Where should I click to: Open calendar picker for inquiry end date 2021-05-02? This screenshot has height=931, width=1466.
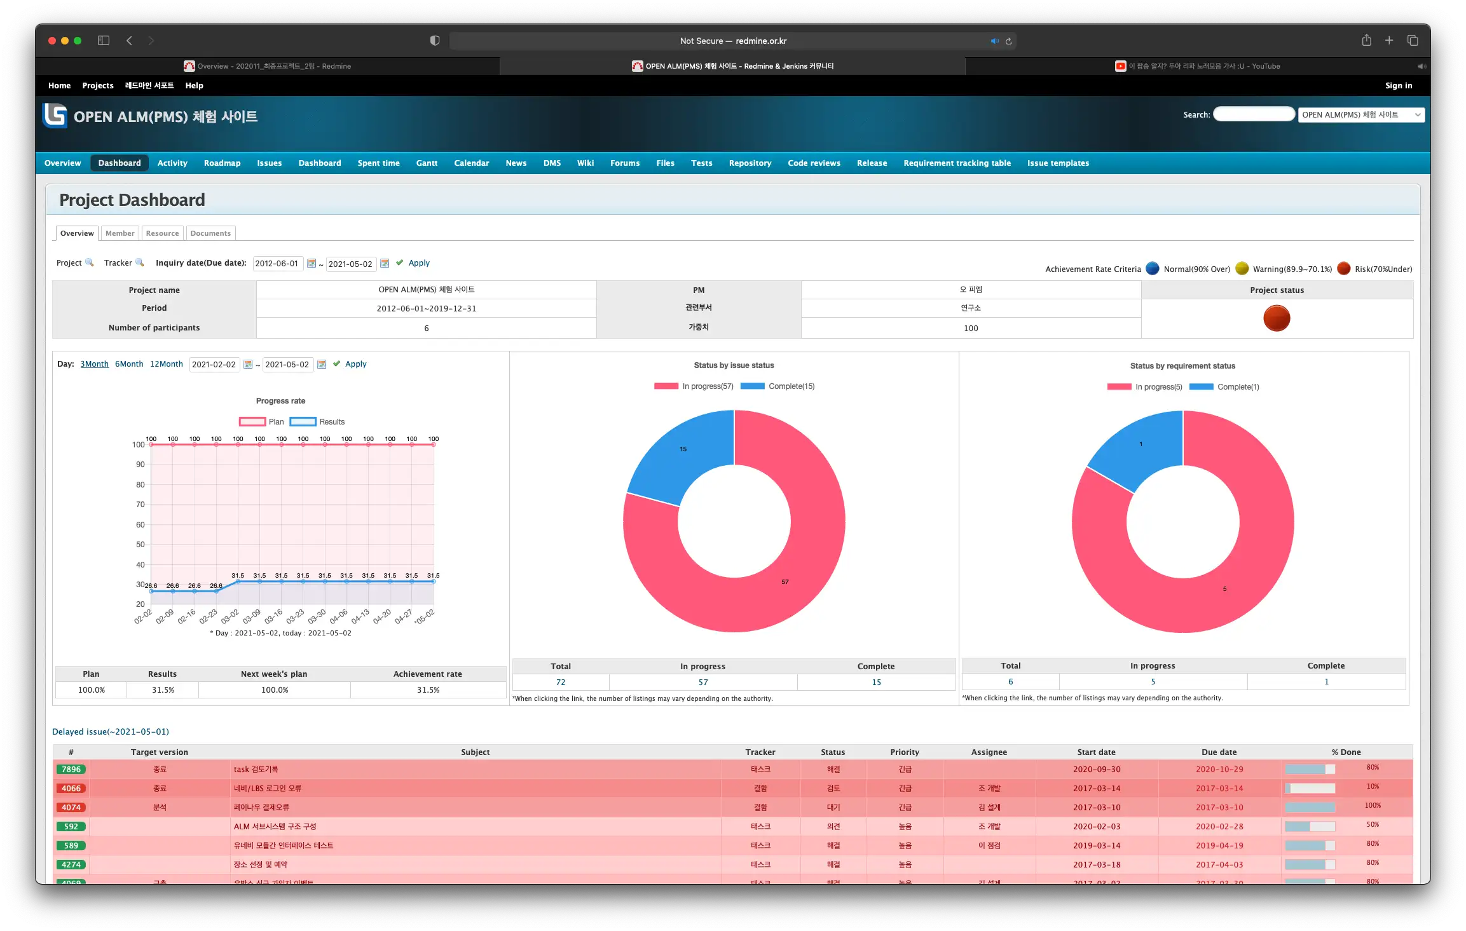point(385,263)
